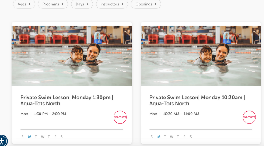Click the 10:30am lesson pool photo
The width and height of the screenshot is (264, 146).
[201, 55]
